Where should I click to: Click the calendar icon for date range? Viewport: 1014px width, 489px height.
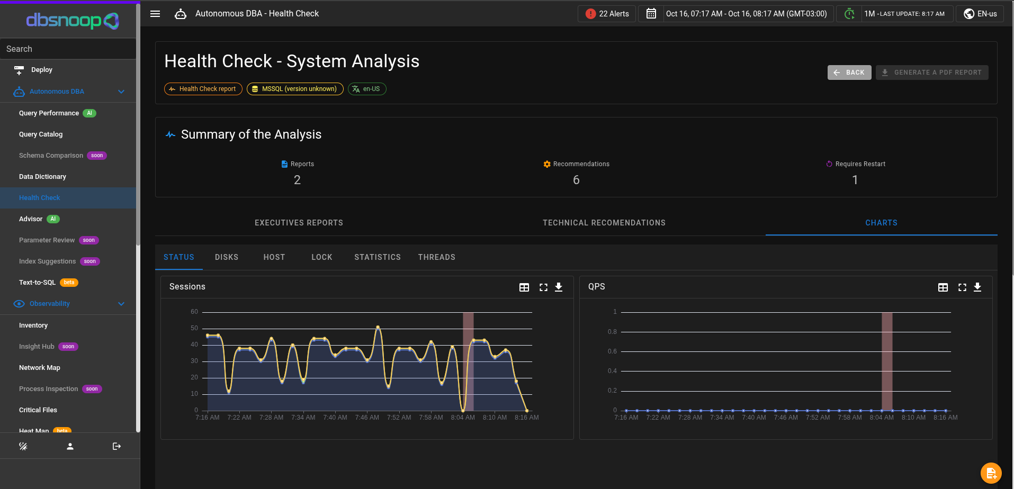pos(651,14)
